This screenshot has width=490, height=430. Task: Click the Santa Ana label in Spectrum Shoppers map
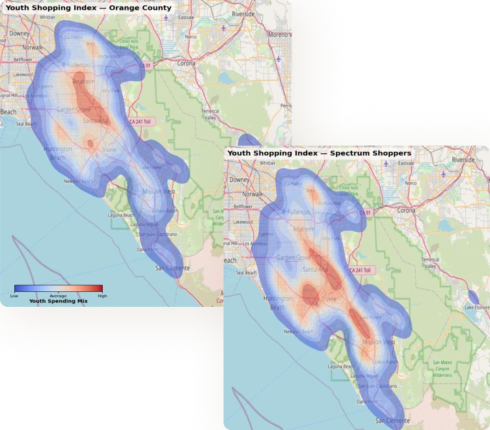[316, 269]
